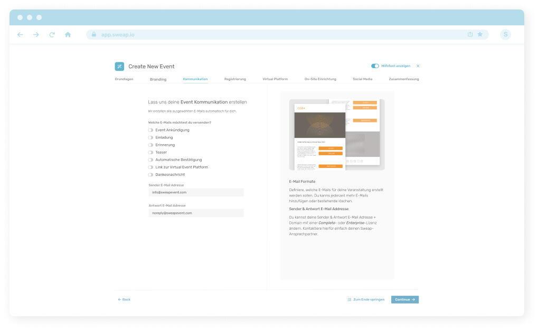
Task: Click the Create New Event wand icon
Action: (x=119, y=66)
